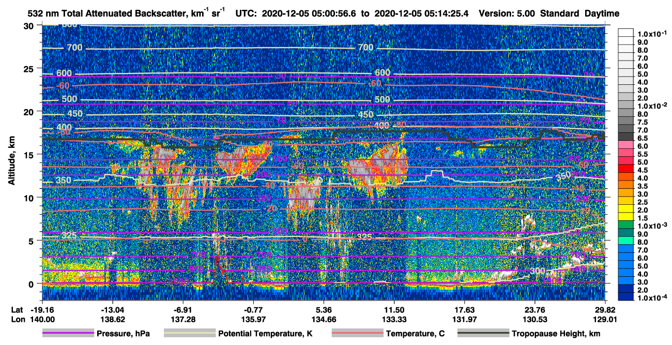Click the longitude value '138.62'
The image size is (672, 345).
(113, 319)
